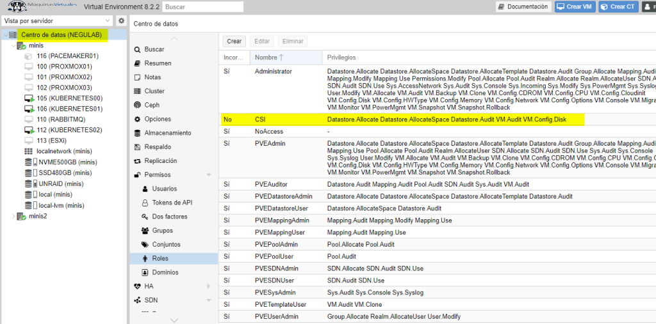The height and width of the screenshot is (324, 656).
Task: Click the Ceph icon in the sidebar
Action: [x=137, y=105]
